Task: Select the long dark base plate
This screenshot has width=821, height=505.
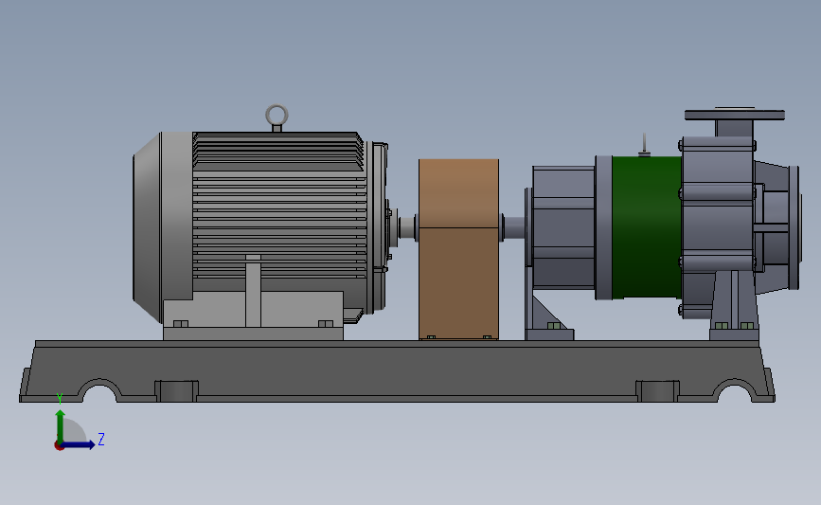Action: point(397,370)
